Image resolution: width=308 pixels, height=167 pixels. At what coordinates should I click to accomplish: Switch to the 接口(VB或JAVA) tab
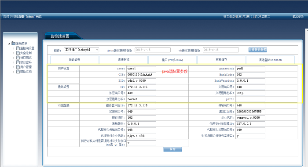coord(172,60)
